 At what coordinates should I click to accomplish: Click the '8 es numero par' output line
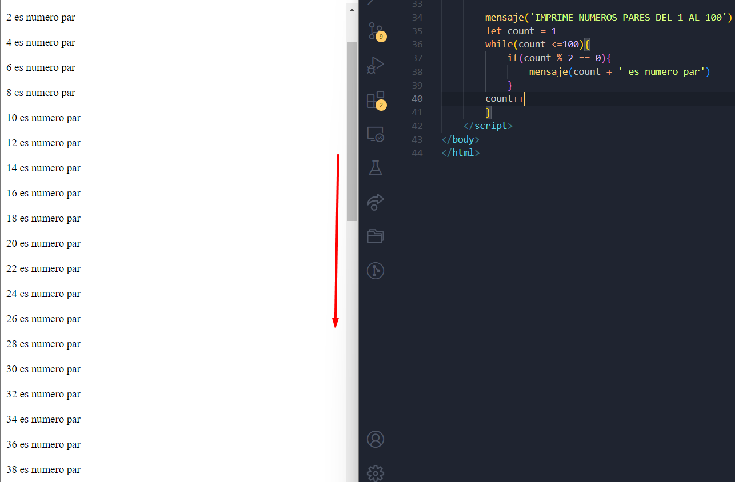tap(41, 93)
